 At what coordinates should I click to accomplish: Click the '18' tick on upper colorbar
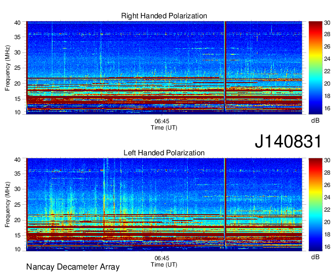coord(327,96)
